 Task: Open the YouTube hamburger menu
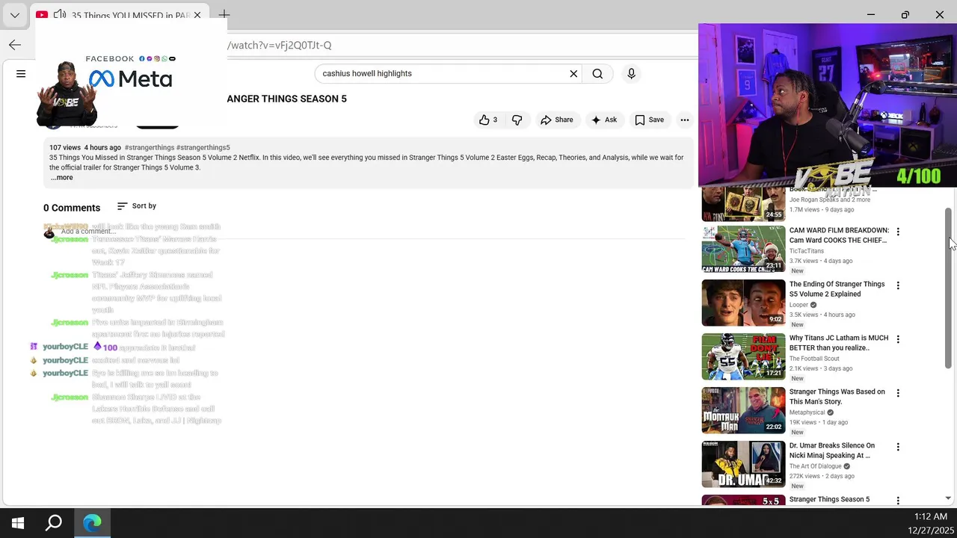click(21, 74)
